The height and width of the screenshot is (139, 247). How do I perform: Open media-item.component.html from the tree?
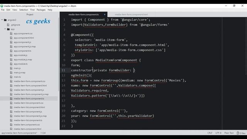pyautogui.click(x=27, y=129)
